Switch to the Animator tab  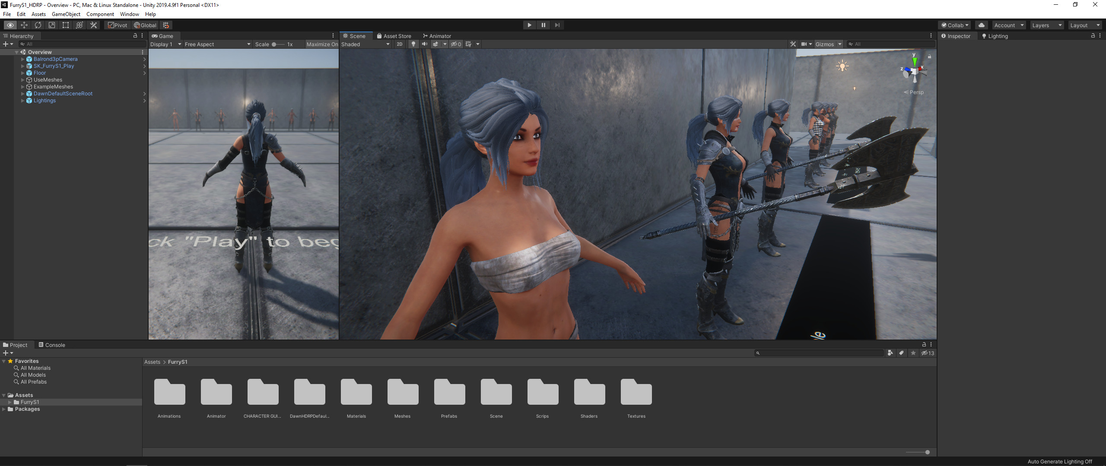(x=437, y=36)
